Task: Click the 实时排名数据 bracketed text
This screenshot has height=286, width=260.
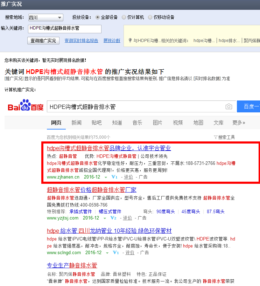Action: point(207,79)
